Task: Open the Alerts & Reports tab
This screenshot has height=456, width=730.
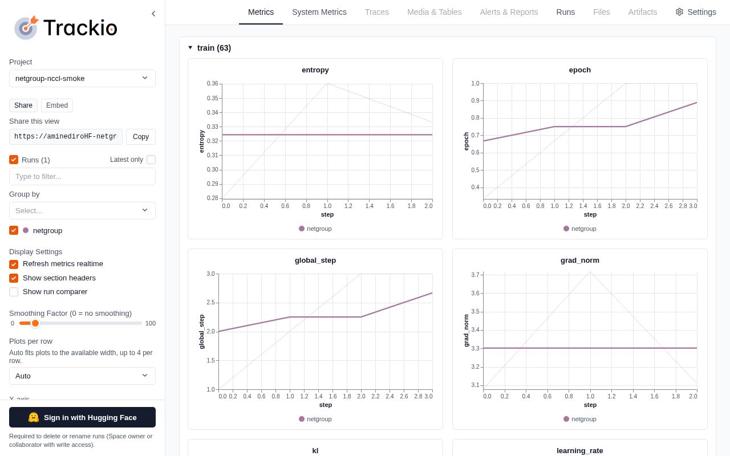Action: click(509, 12)
